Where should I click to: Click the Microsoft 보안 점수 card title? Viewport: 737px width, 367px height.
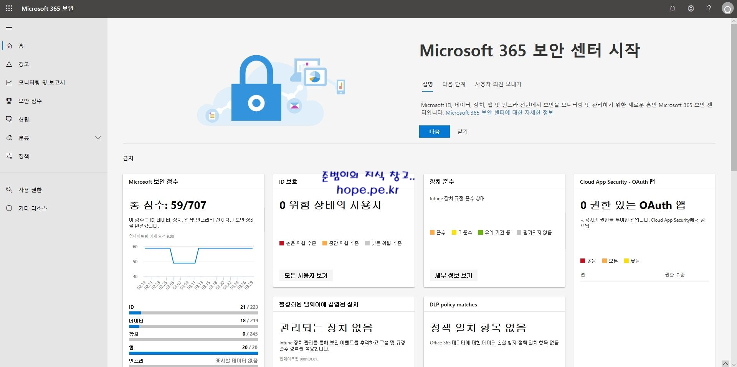coord(153,182)
